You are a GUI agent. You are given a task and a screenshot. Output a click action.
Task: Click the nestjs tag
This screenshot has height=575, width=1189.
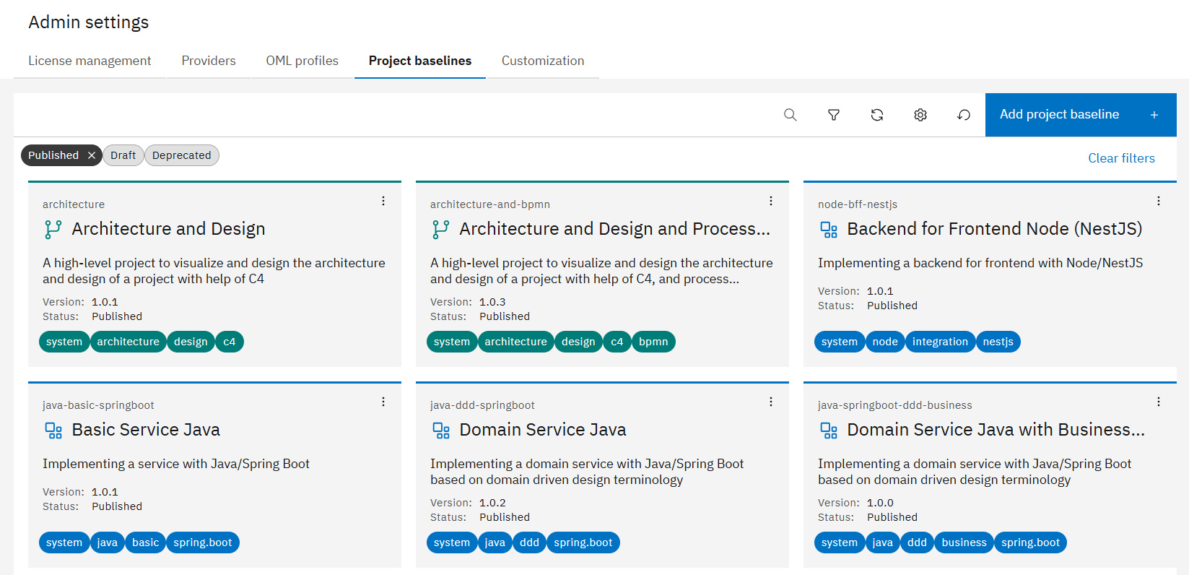point(998,342)
